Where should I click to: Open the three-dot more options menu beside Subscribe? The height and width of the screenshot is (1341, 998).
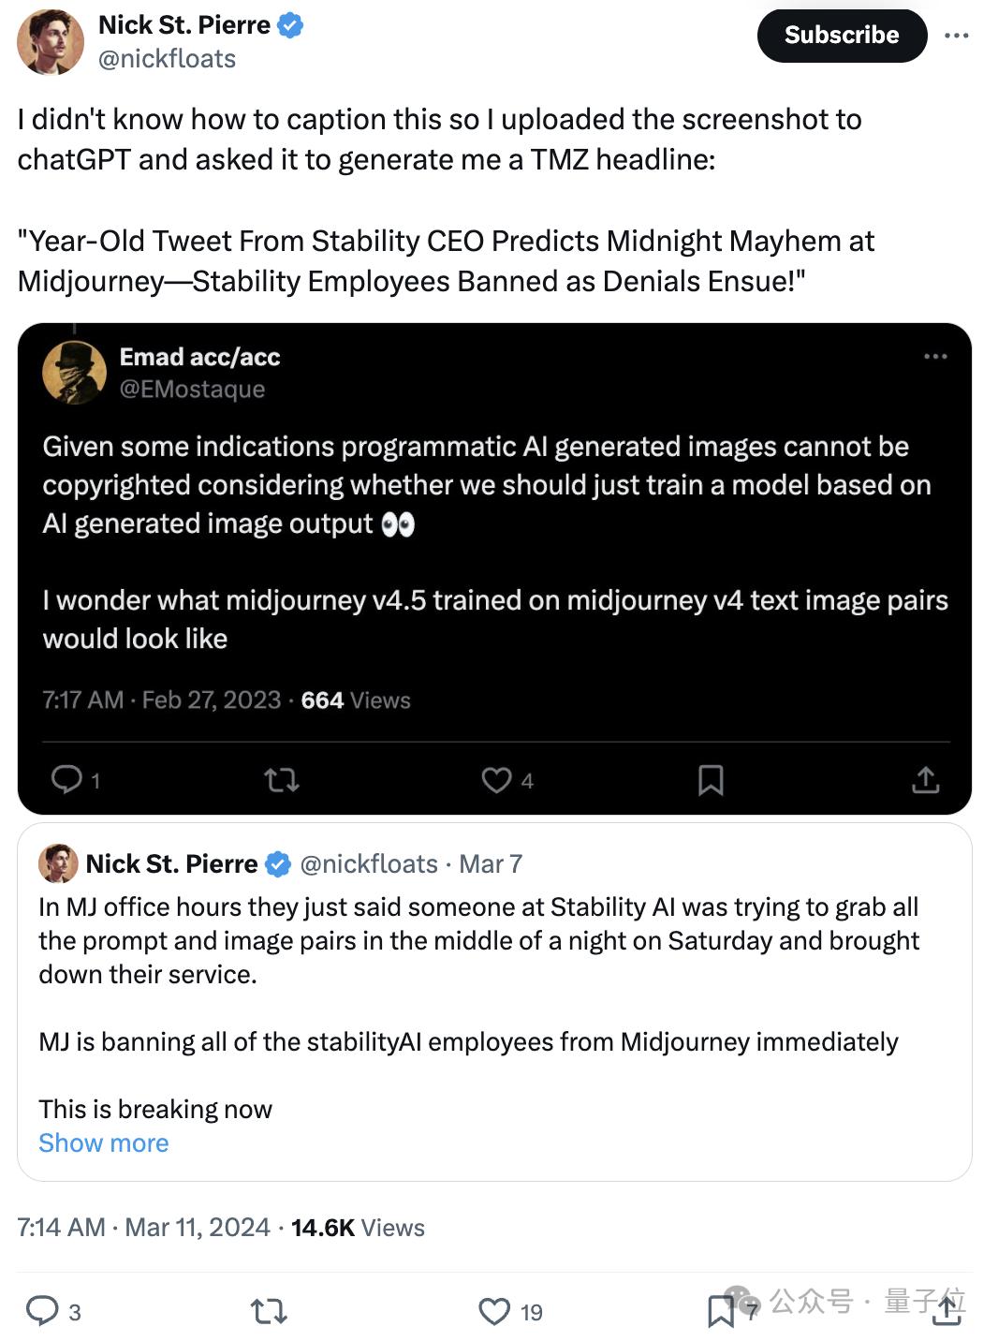click(956, 36)
